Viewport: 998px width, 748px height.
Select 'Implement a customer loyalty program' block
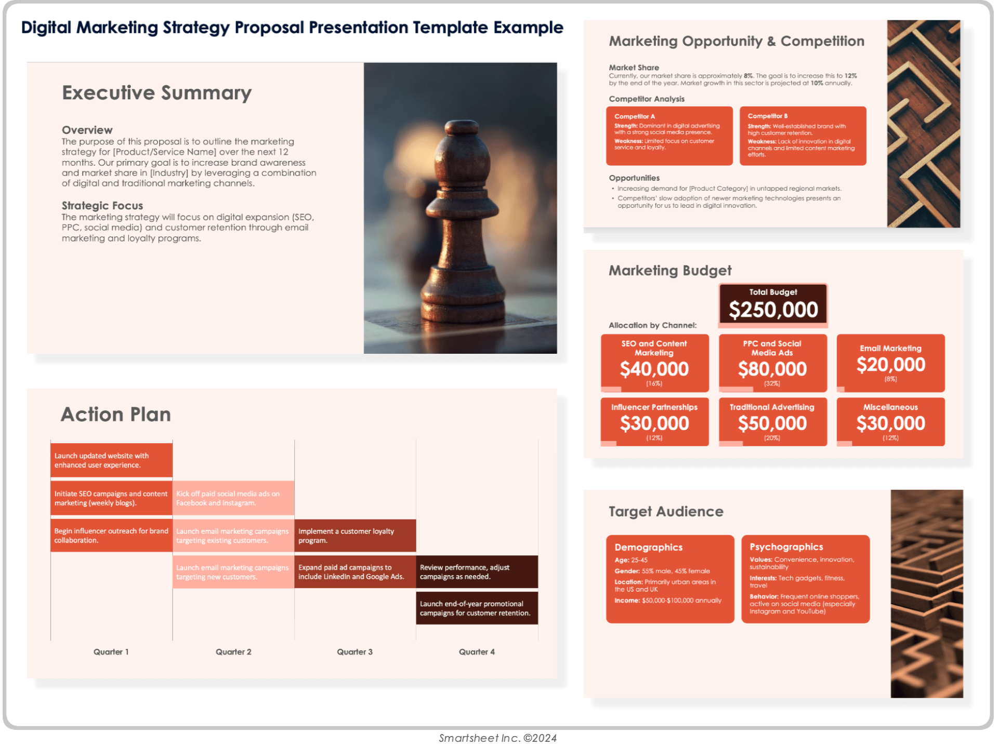coord(355,536)
